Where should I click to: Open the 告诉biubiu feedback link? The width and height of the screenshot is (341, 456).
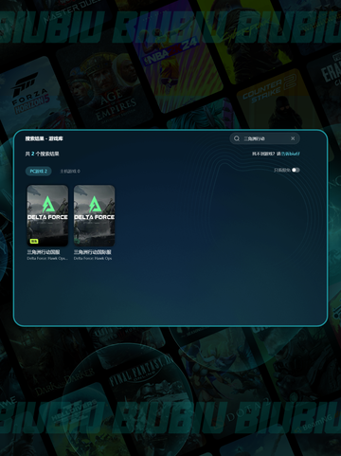click(x=291, y=154)
